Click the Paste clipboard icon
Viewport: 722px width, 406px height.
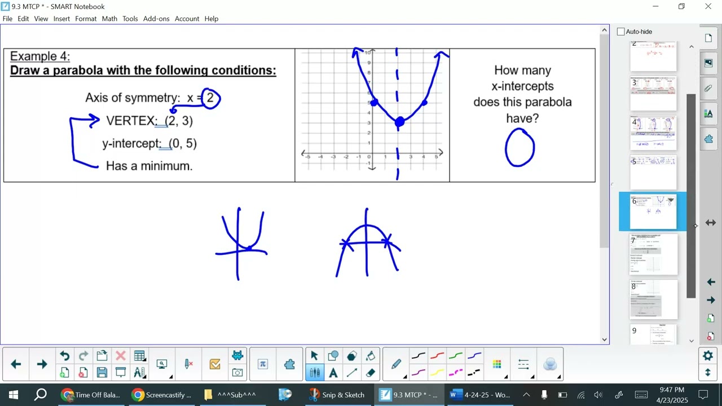pos(102,356)
